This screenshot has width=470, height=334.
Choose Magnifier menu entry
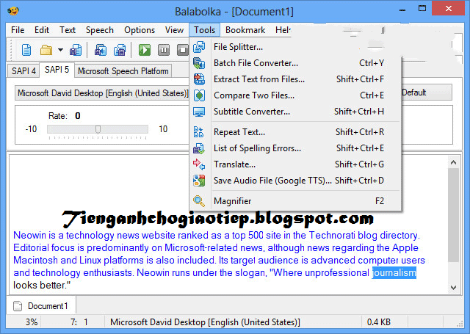295,201
